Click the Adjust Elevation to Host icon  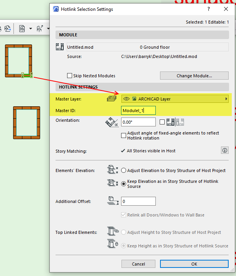[113, 170]
